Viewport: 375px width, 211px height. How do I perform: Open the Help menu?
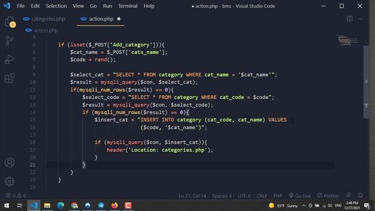[149, 6]
